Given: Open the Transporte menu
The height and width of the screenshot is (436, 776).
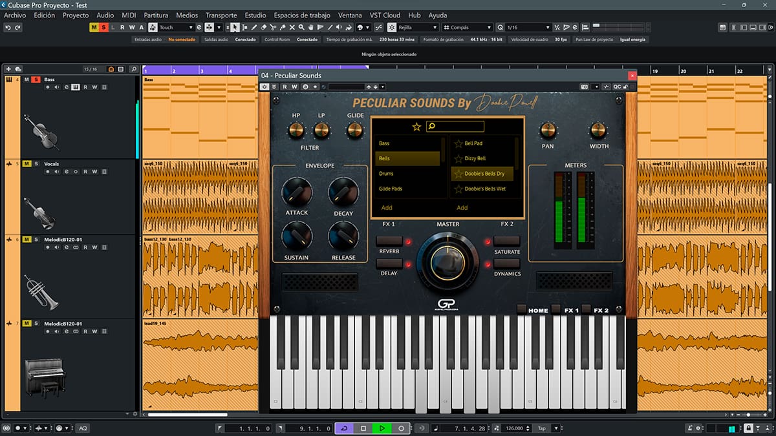Looking at the screenshot, I should click(x=221, y=15).
